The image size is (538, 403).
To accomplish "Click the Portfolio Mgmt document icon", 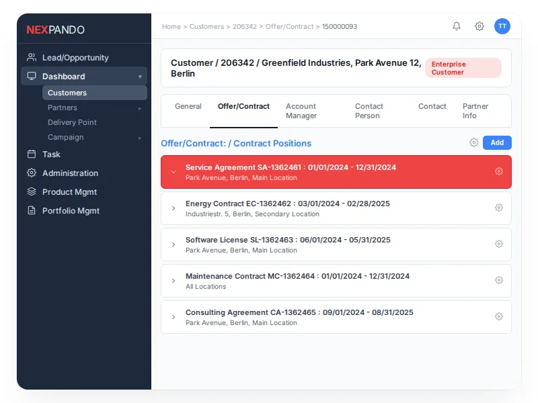I will [x=32, y=210].
